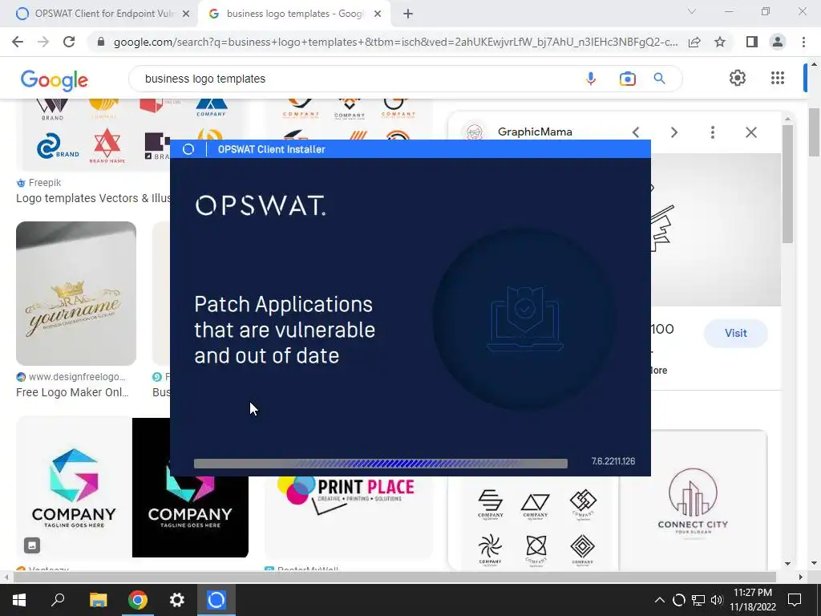
Task: Select business logo templates Google tab
Action: pyautogui.click(x=293, y=14)
